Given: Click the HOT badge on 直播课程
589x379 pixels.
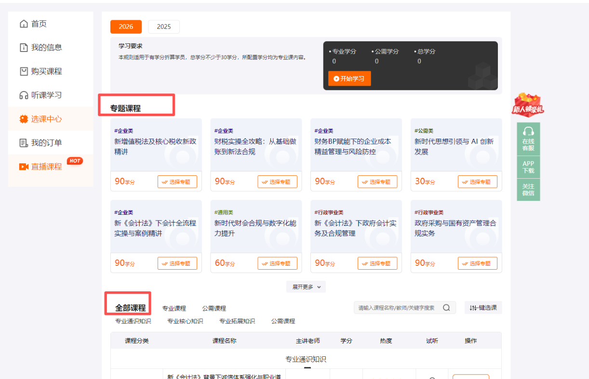Looking at the screenshot, I should click(x=75, y=161).
